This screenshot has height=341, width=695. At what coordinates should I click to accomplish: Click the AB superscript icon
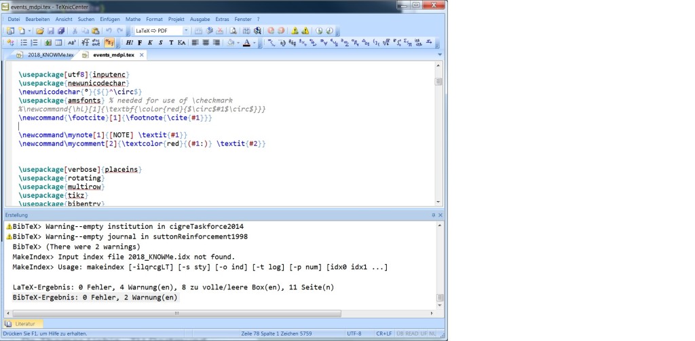pyautogui.click(x=72, y=43)
